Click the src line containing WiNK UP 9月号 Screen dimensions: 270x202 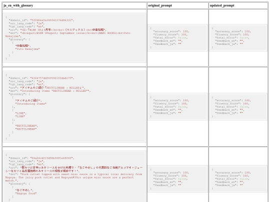click(57, 30)
